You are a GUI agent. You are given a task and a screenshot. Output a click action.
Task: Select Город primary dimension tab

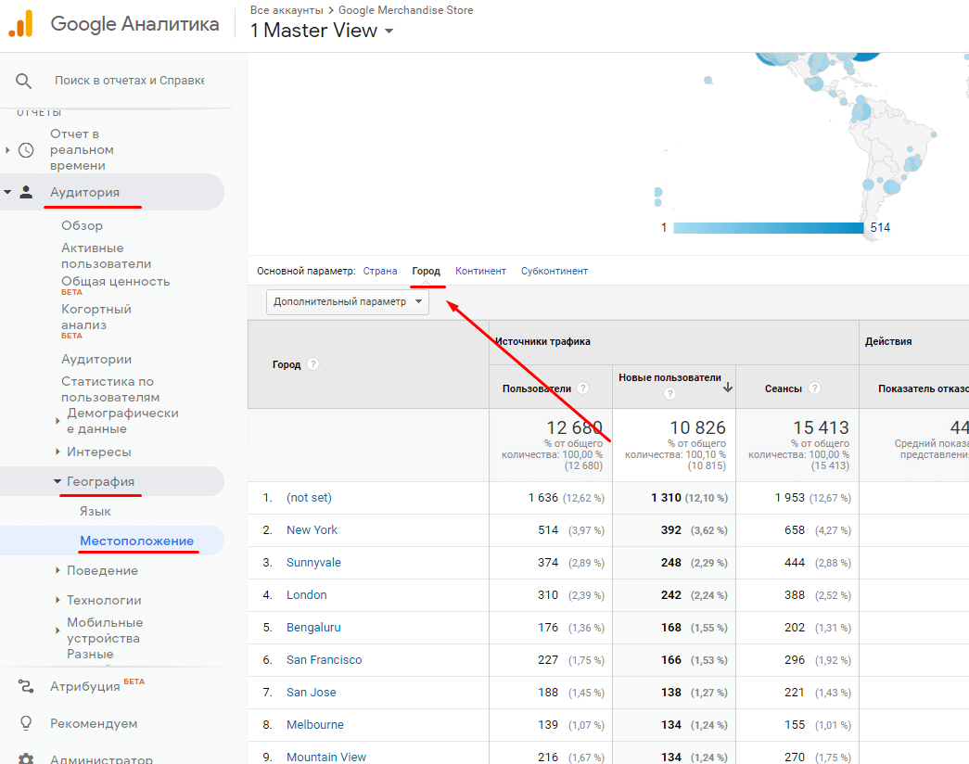tap(426, 271)
